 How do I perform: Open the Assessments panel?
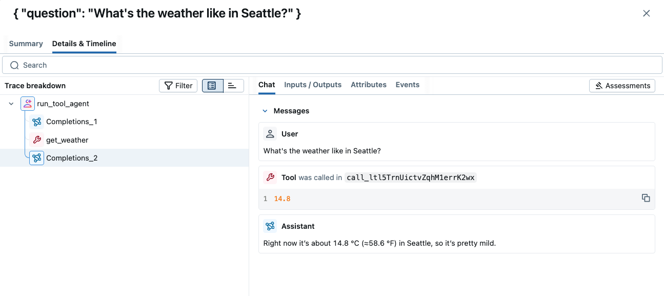click(622, 86)
